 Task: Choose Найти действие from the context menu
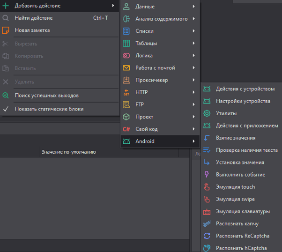[x=59, y=18]
